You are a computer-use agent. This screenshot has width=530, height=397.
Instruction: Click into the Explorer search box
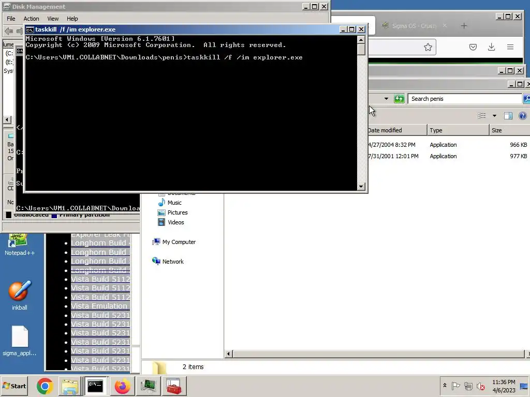[465, 99]
